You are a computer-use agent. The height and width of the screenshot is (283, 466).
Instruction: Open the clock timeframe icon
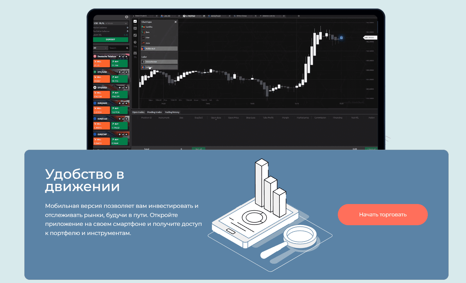135,42
